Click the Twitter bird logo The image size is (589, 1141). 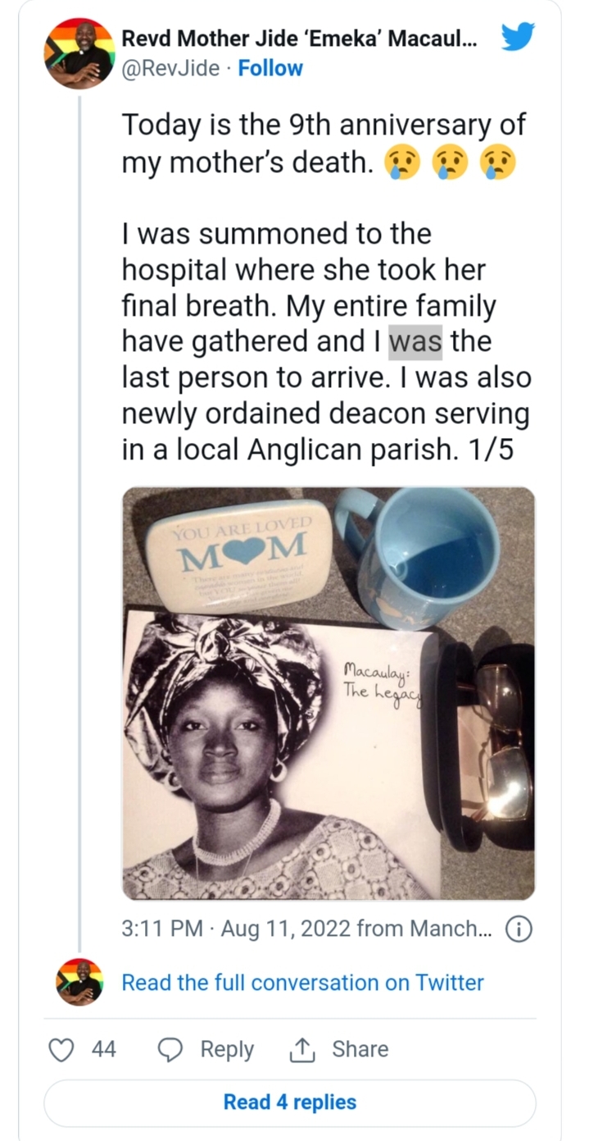(x=519, y=39)
